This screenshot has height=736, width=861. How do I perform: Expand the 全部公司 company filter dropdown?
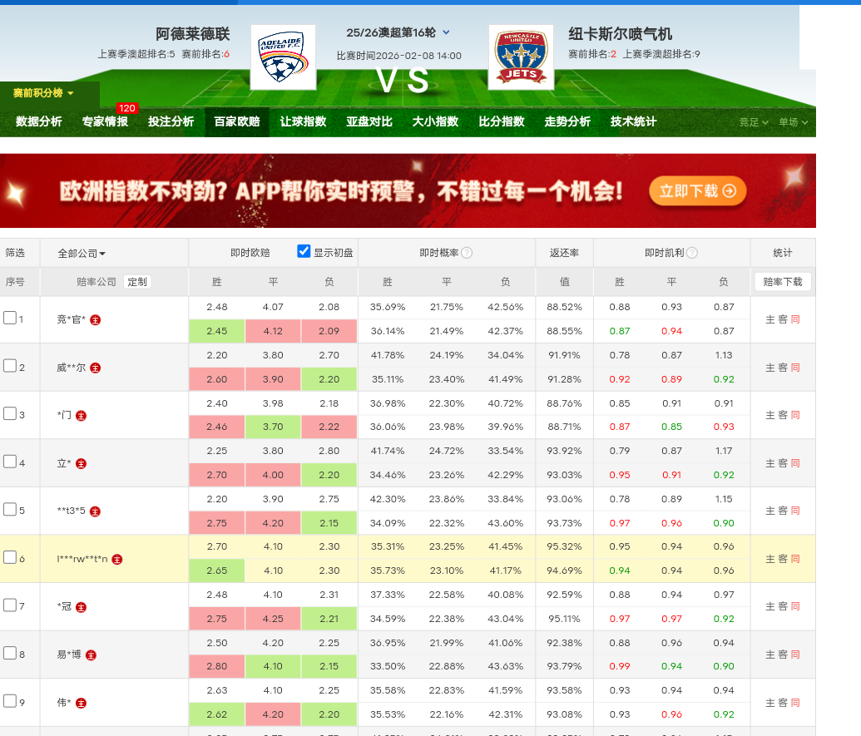click(82, 253)
